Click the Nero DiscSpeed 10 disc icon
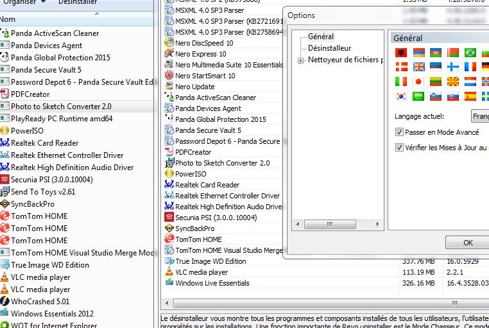The image size is (489, 328). 169,43
